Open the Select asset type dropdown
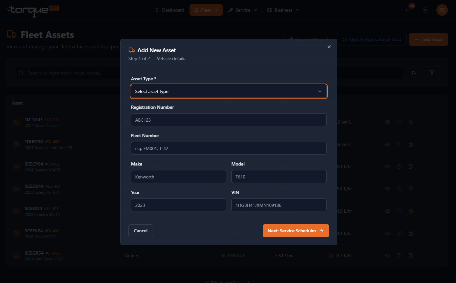Image resolution: width=456 pixels, height=283 pixels. tap(228, 91)
